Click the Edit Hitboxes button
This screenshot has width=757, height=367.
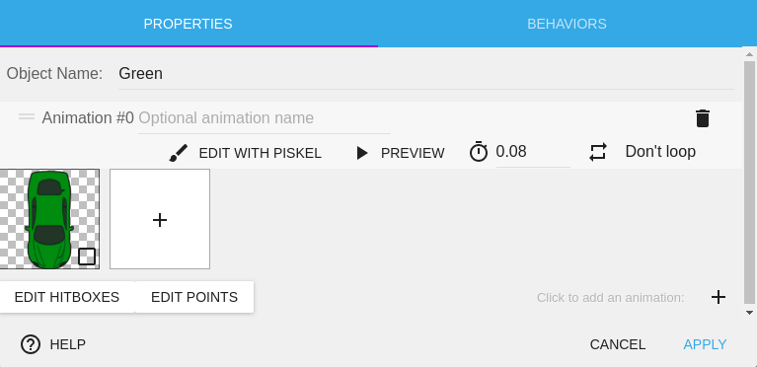(67, 297)
